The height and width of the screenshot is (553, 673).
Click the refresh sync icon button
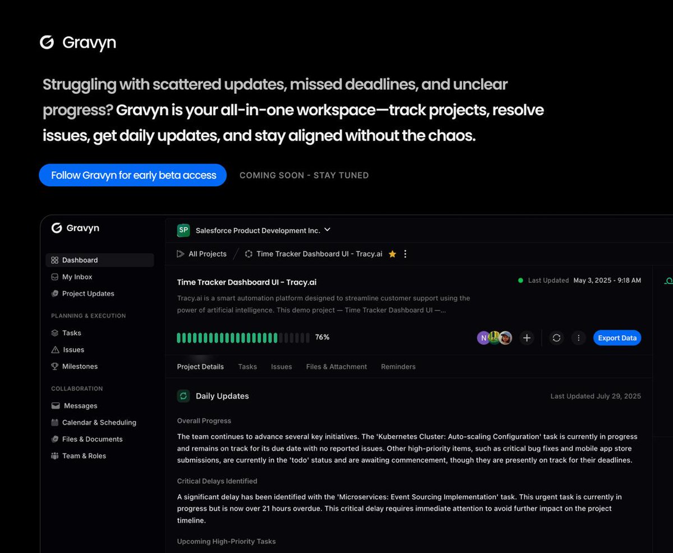(556, 337)
